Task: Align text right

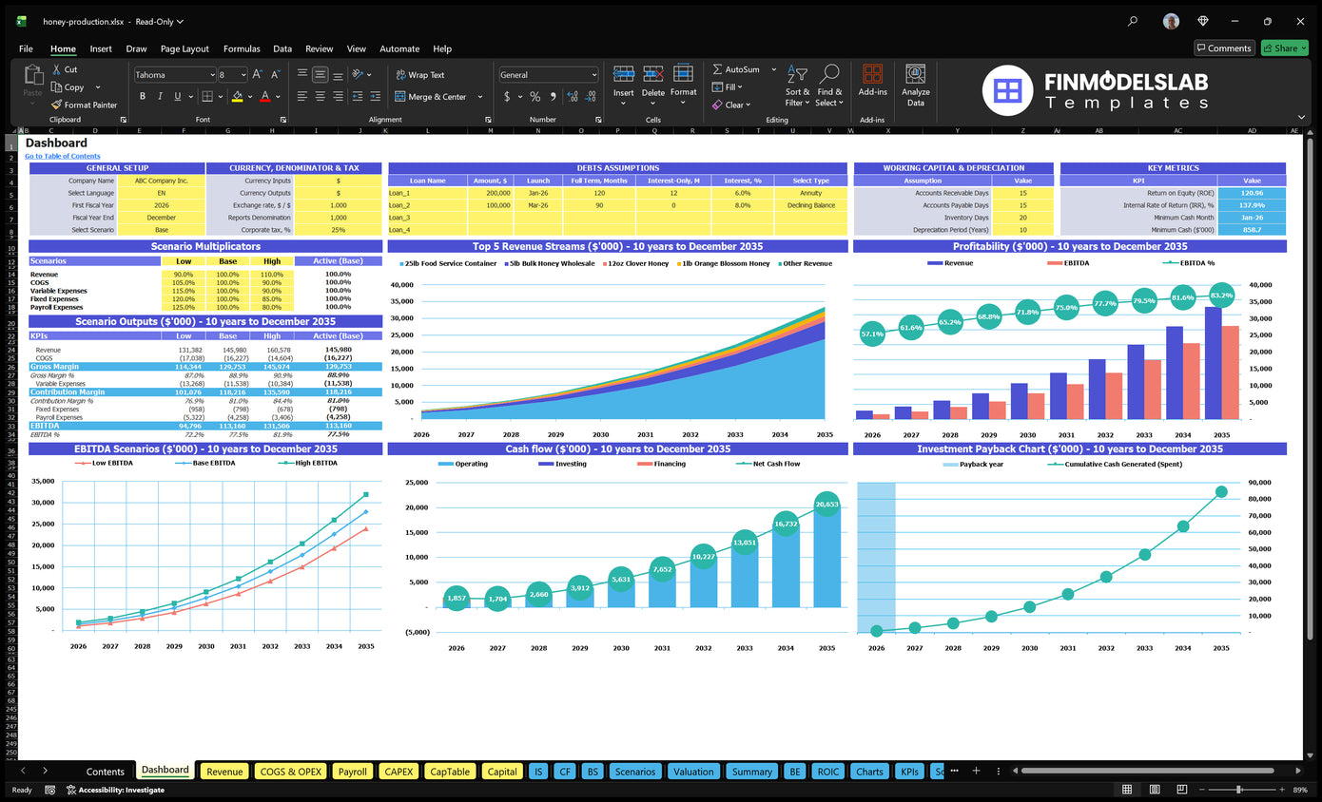Action: tap(339, 96)
